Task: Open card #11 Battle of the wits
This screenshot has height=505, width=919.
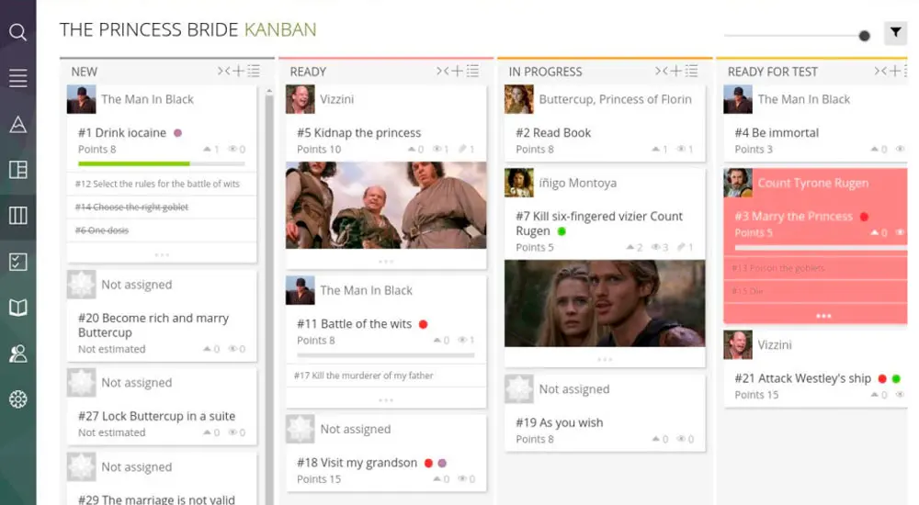Action: [354, 324]
